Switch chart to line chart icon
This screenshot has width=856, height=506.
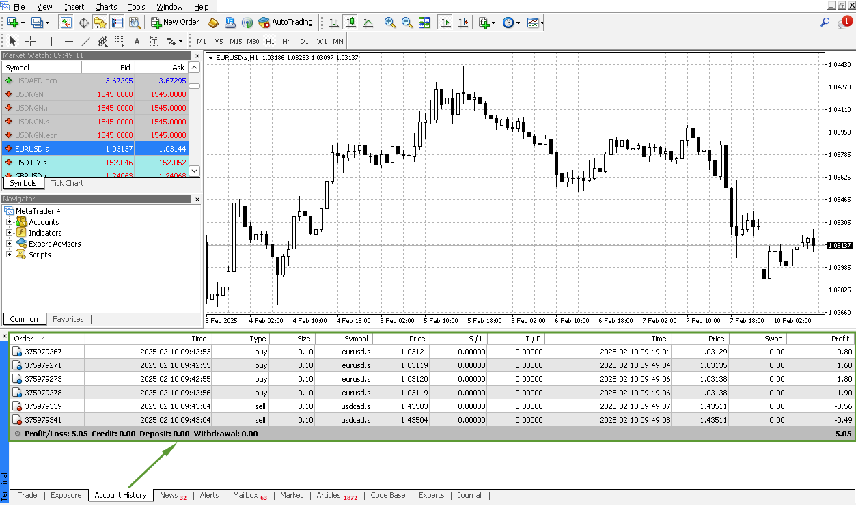pos(369,23)
